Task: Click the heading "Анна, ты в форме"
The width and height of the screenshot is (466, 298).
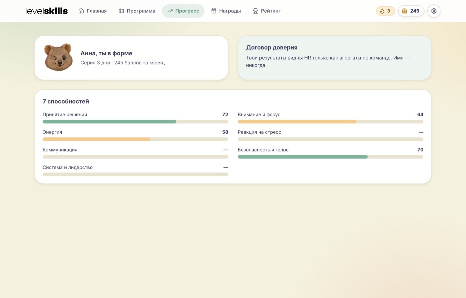Action: pos(106,53)
